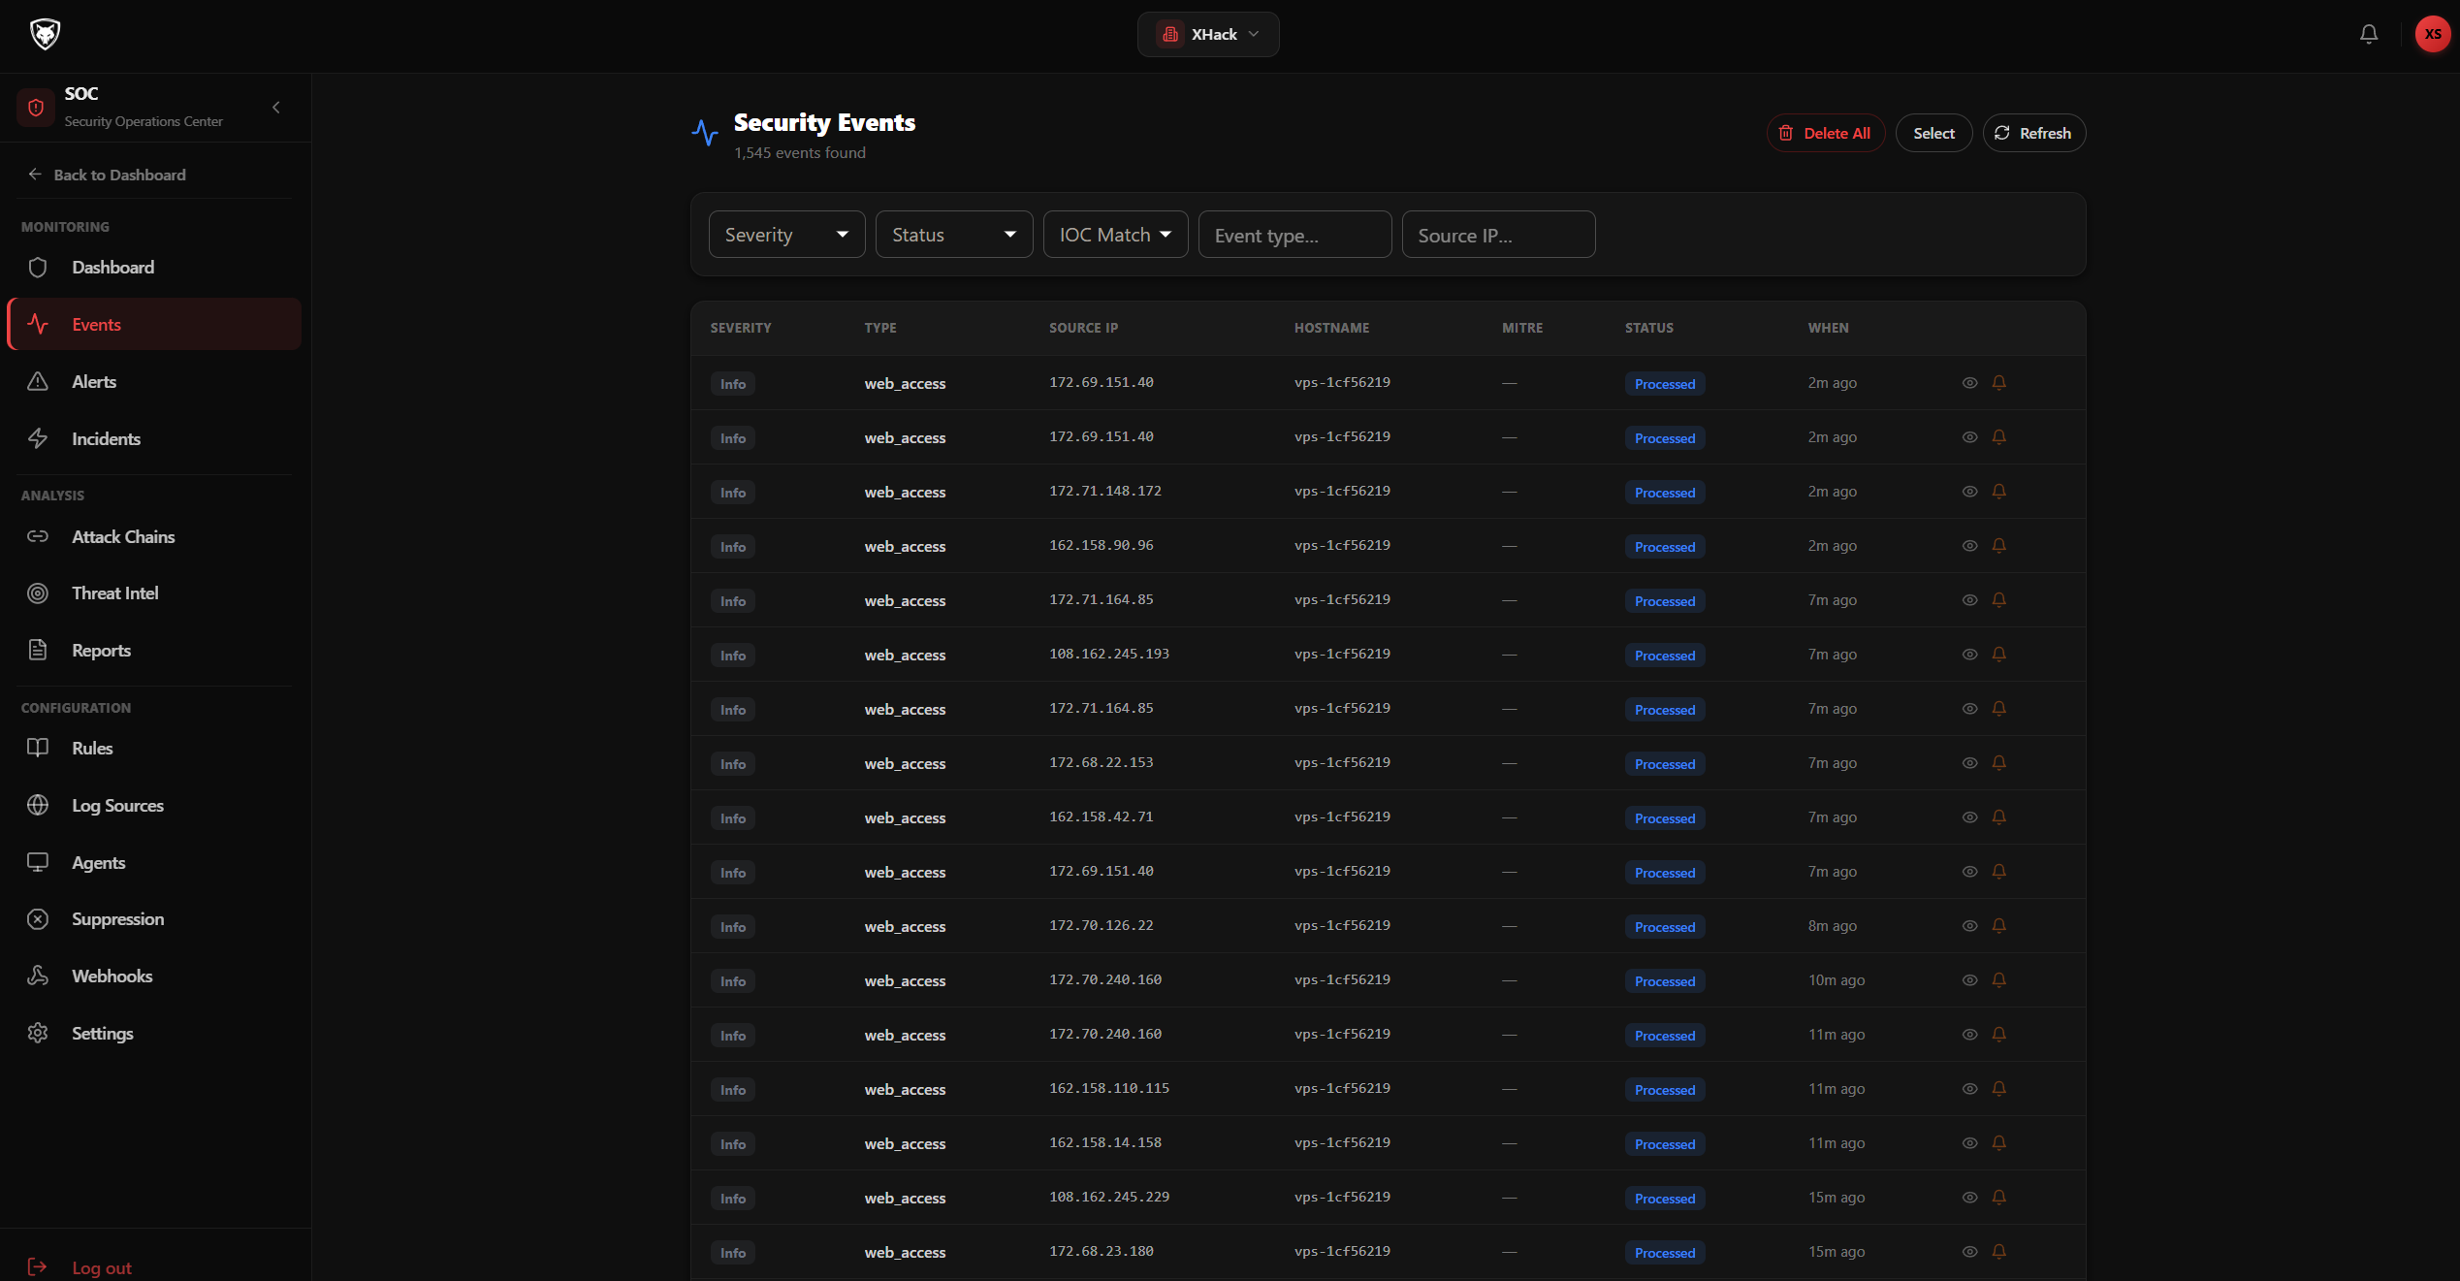Click source IP 172.68.23.180
Viewport: 2460px width, 1281px height.
tap(1101, 1251)
